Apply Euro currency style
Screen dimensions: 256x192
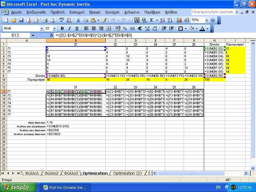[140, 28]
